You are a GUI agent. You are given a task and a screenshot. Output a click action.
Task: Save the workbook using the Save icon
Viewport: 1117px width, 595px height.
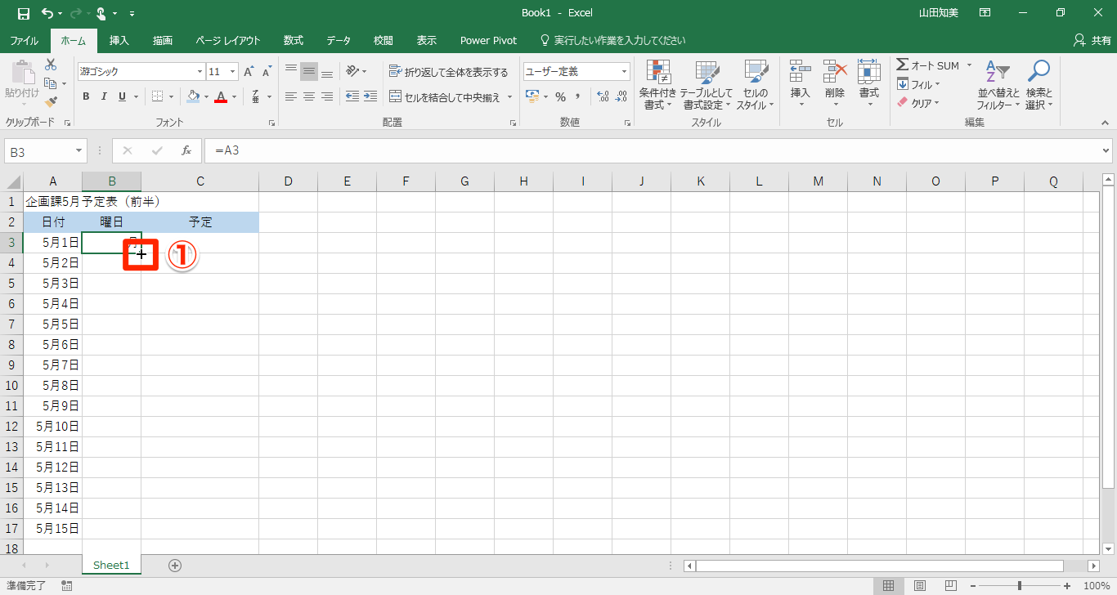tap(23, 13)
